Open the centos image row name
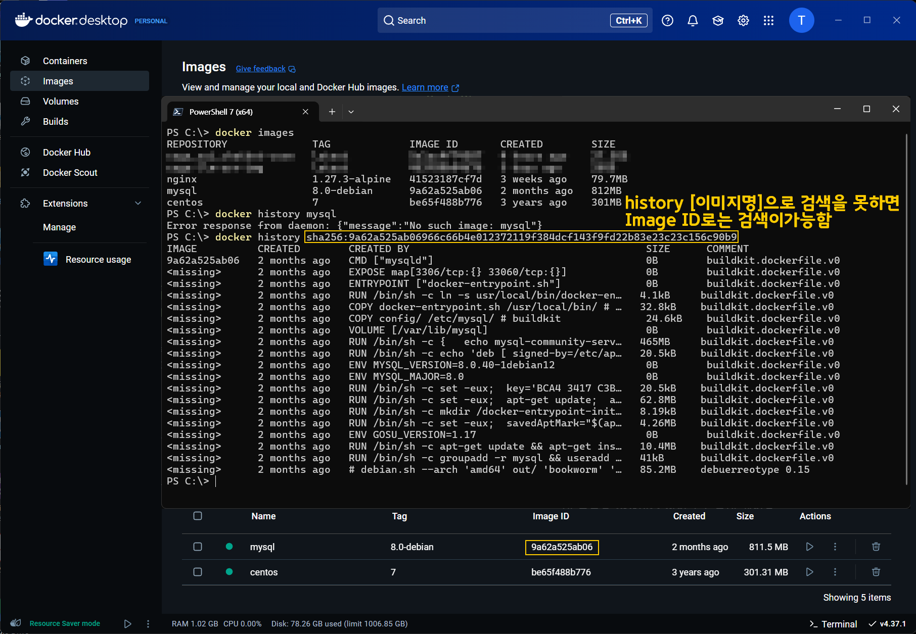 coord(264,572)
